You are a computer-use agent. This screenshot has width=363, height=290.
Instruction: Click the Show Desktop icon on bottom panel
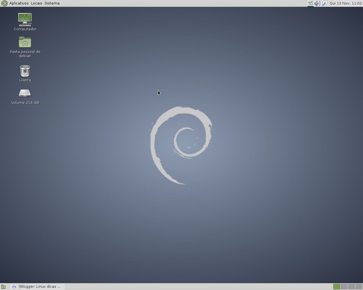3,286
